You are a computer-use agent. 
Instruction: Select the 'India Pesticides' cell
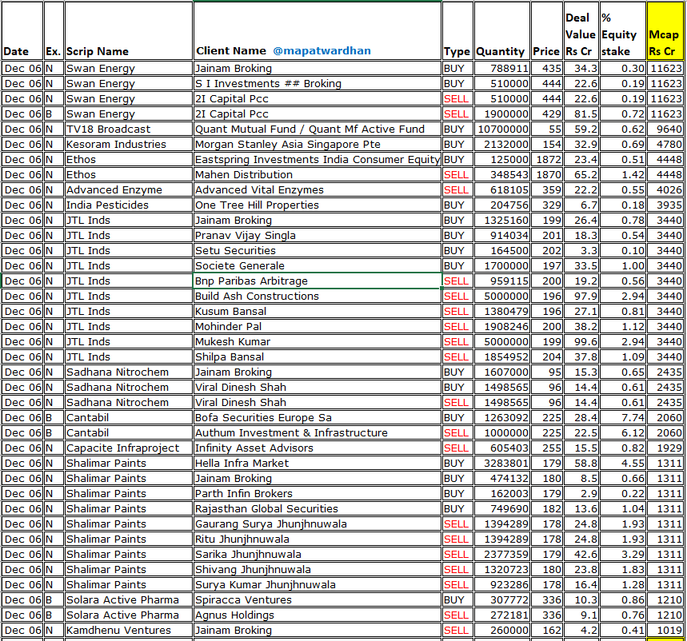click(129, 205)
